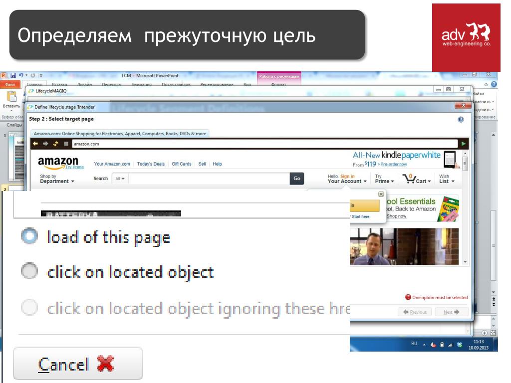Click the 'Shop now' link
The image size is (511, 383).
396,216
